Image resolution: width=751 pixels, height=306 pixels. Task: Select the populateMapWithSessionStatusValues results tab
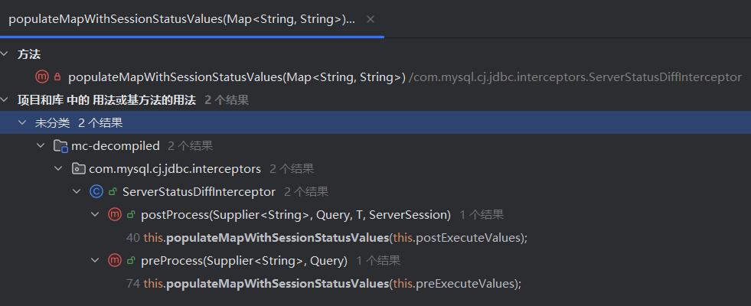pos(182,19)
